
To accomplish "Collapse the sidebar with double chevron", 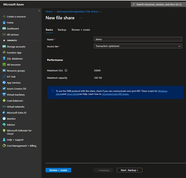I will click(x=39, y=11).
